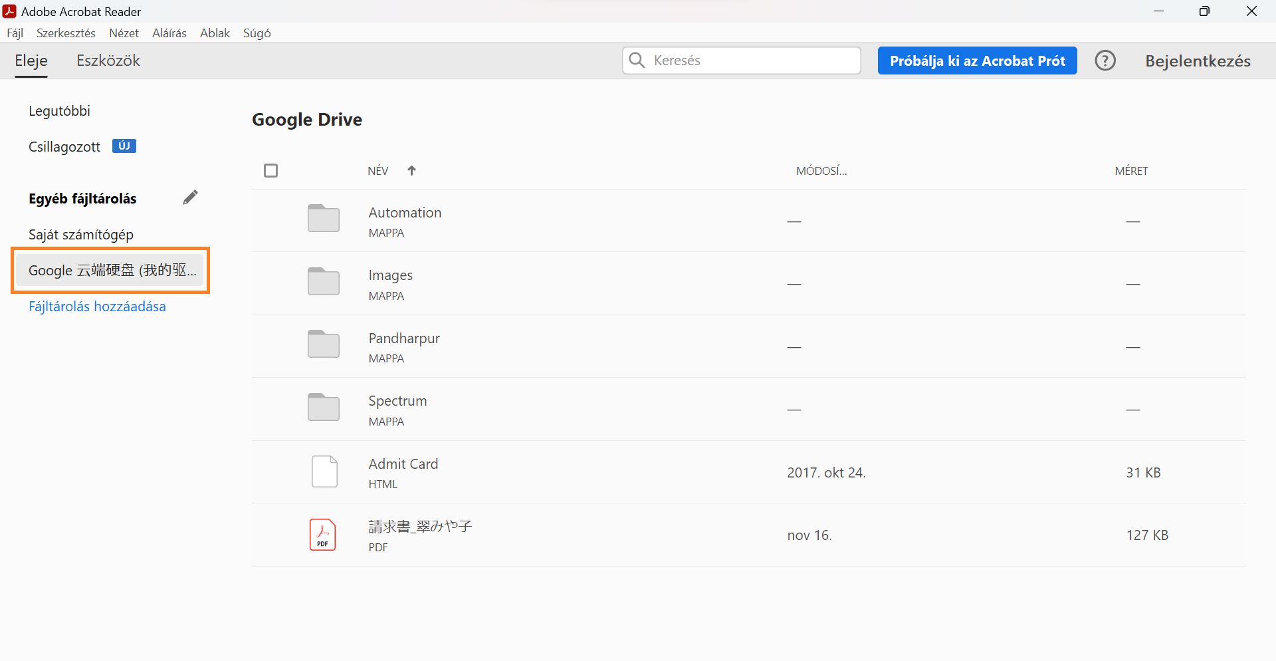Open the Automation folder icon
The height and width of the screenshot is (661, 1276).
[323, 218]
